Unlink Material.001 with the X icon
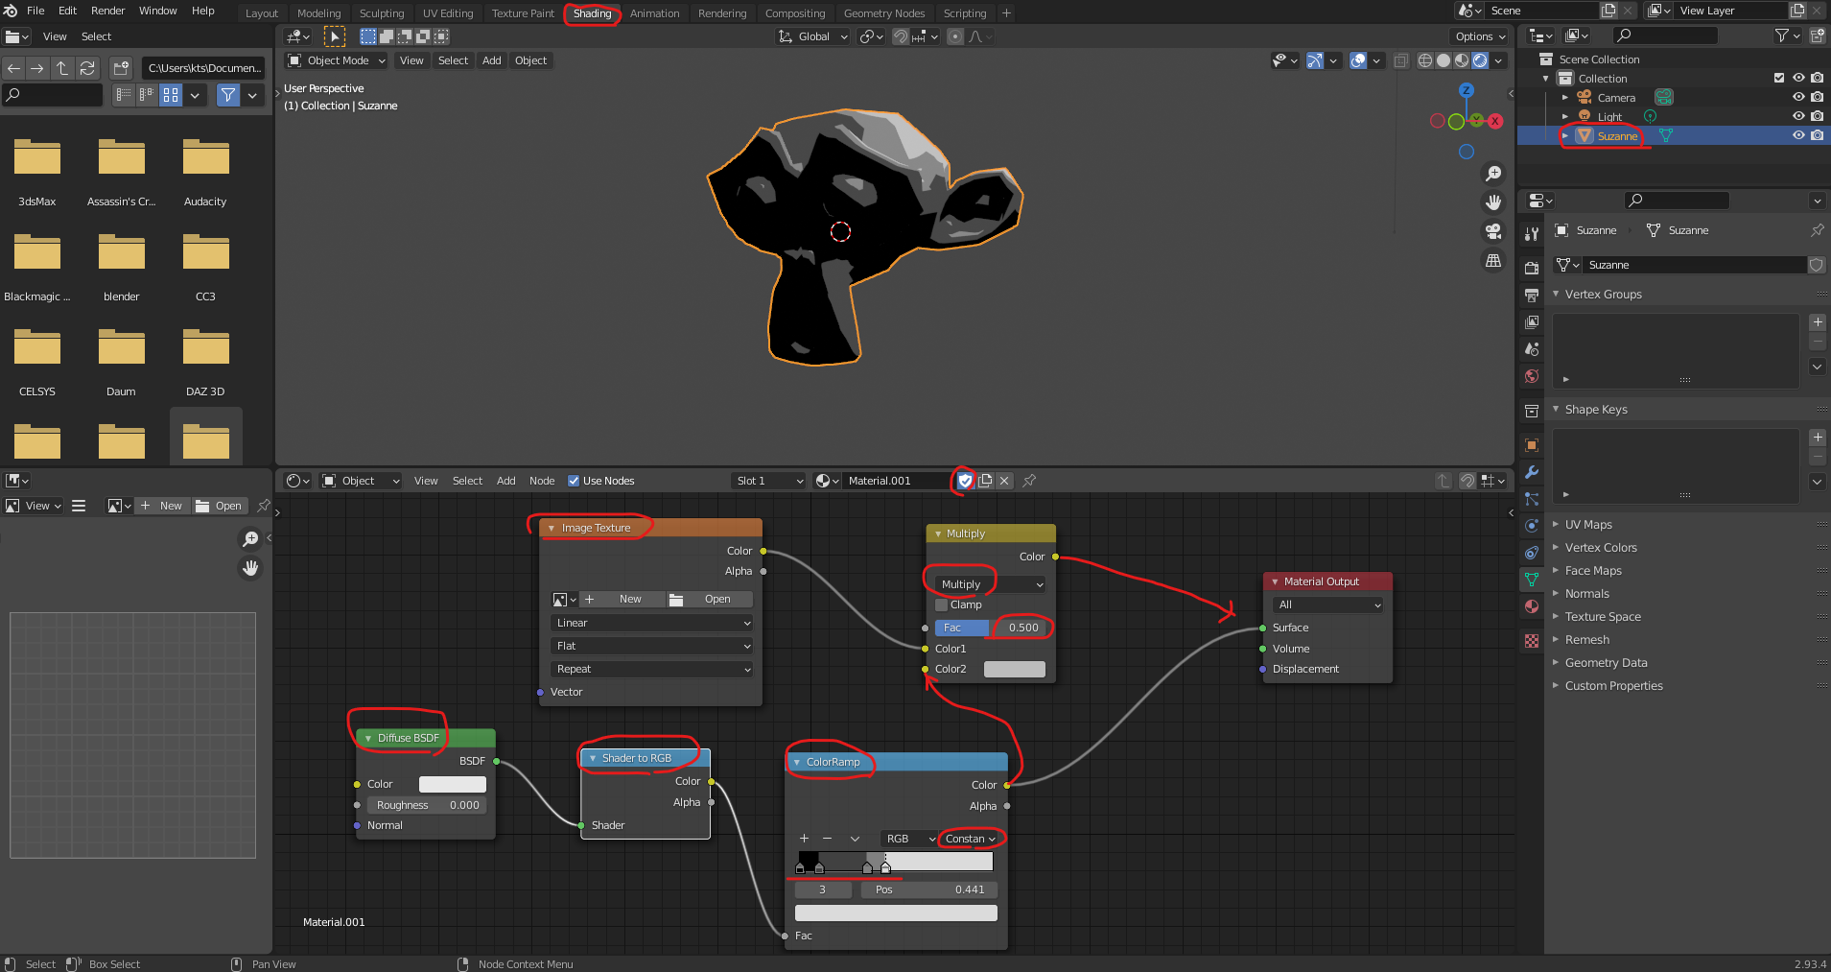This screenshot has width=1831, height=972. (1004, 481)
